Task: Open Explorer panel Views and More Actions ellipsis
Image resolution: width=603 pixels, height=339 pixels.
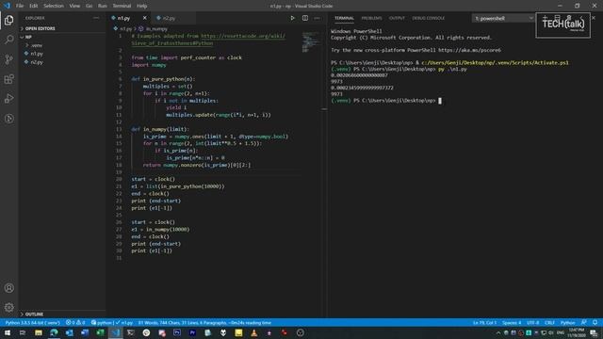Action: coord(96,18)
